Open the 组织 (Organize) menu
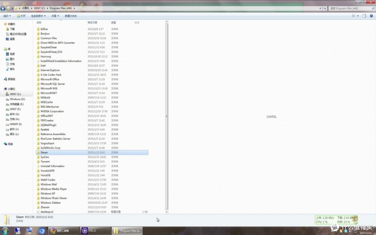Screen dimensions: 376x235 click(7, 16)
